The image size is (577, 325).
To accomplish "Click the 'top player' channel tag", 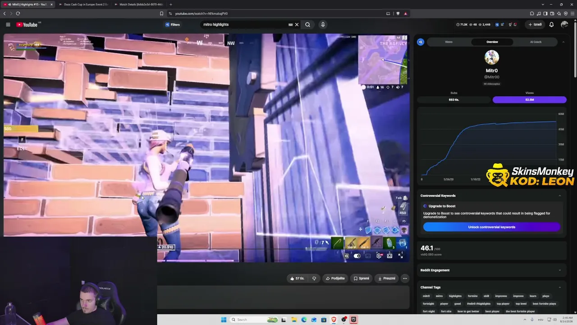I will tap(503, 304).
